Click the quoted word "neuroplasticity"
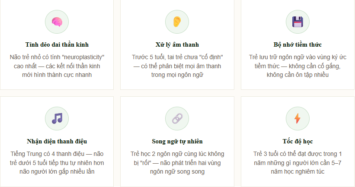This screenshot has width=355, height=187. (x=81, y=57)
